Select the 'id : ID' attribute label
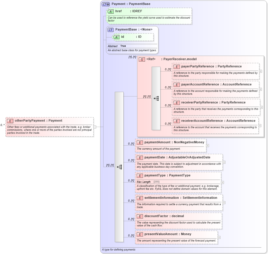 (x=131, y=37)
